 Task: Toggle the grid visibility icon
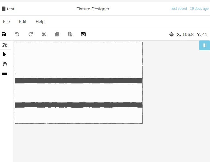[83, 34]
